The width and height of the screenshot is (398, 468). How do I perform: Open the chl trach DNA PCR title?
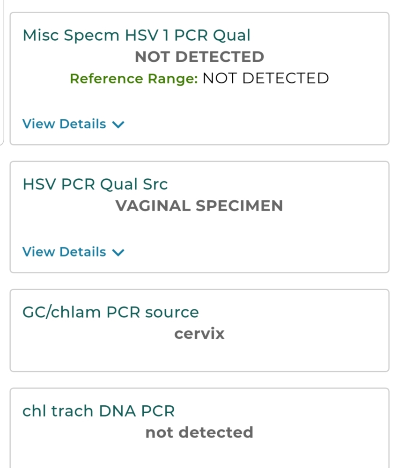pyautogui.click(x=98, y=411)
